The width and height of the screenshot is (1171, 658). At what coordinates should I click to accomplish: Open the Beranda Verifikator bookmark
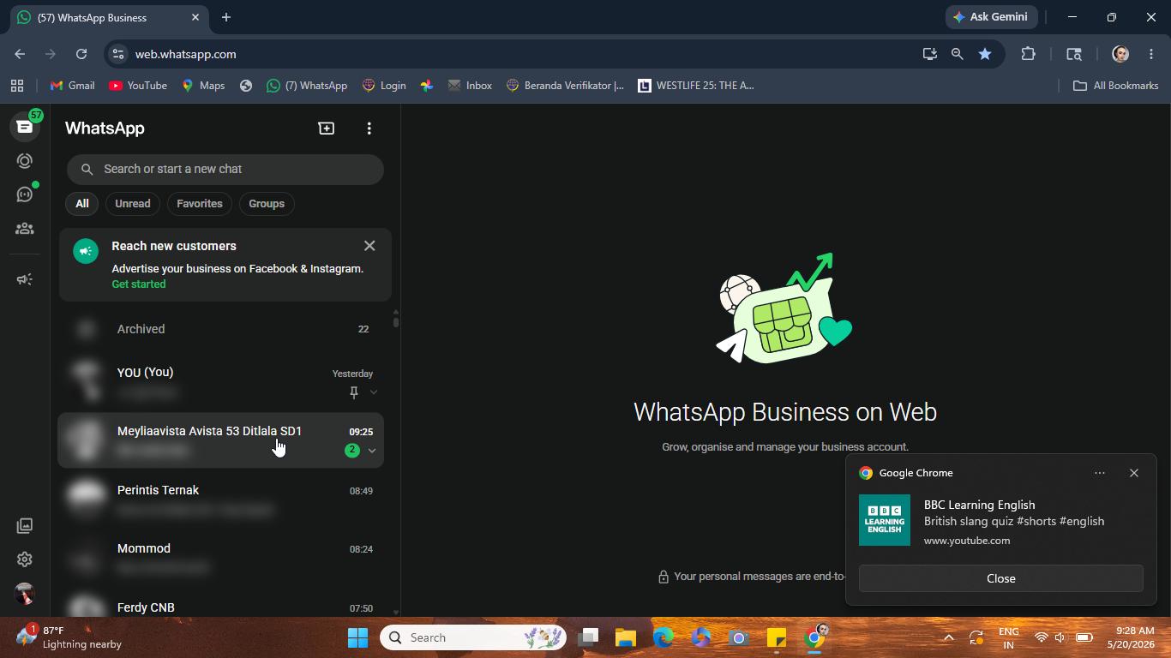tap(565, 86)
